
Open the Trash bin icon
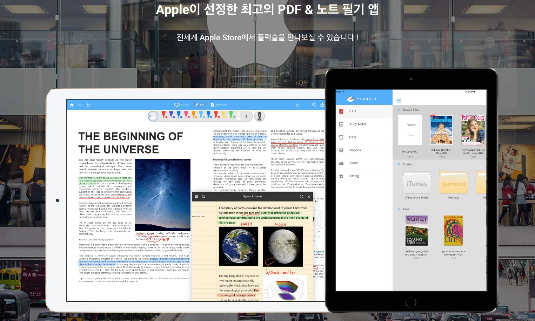pos(341,137)
